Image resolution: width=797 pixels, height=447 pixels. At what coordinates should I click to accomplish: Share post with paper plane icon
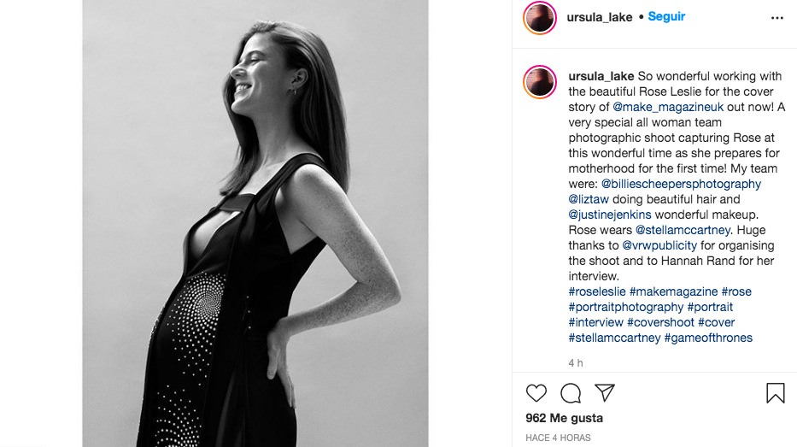pos(605,392)
